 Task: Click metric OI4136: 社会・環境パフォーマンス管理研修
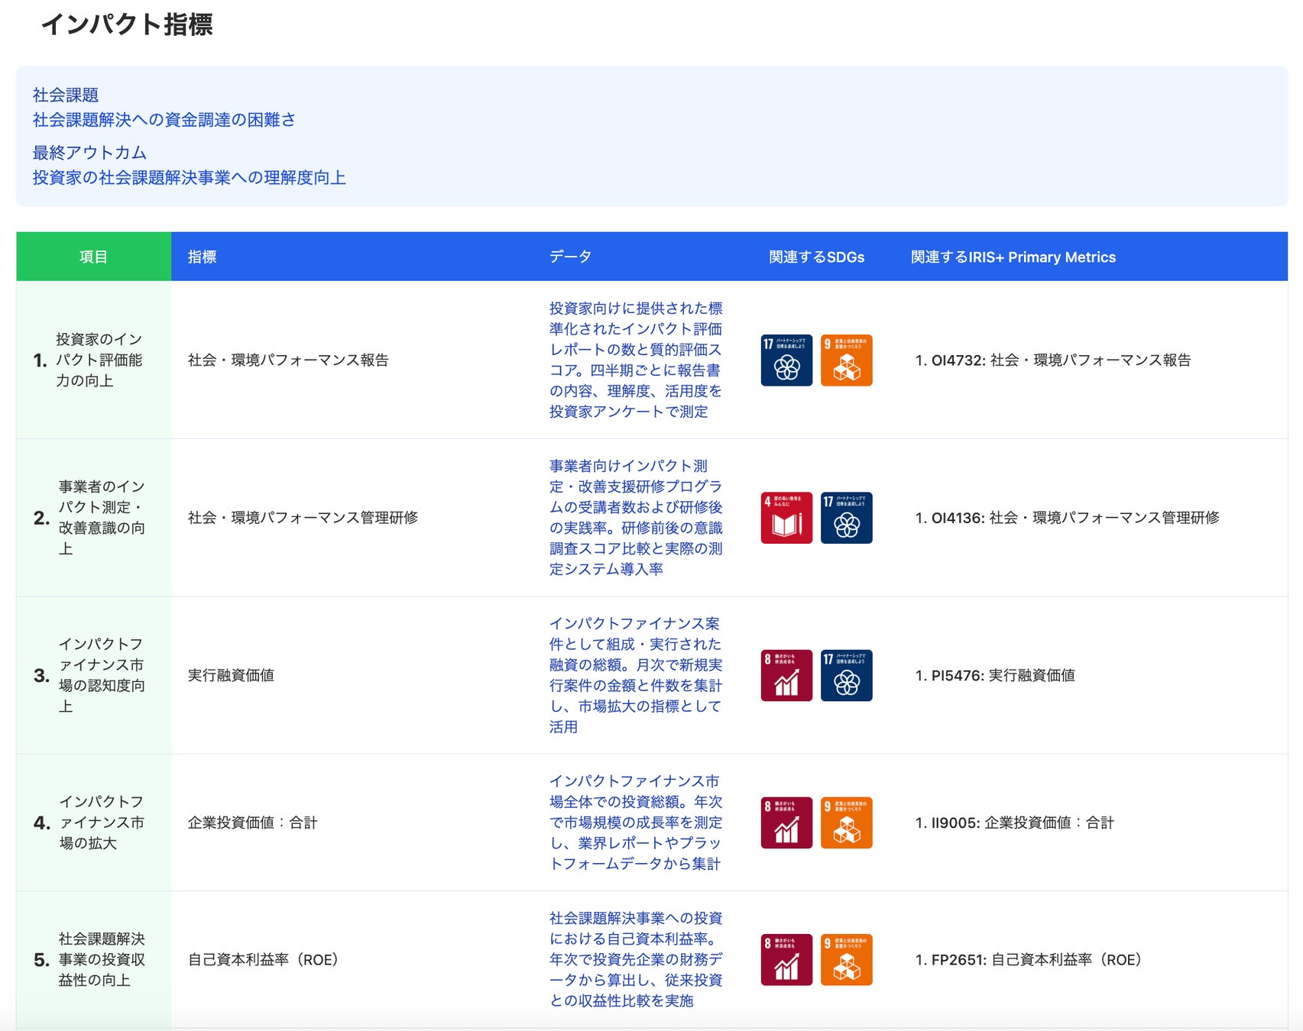click(1067, 517)
